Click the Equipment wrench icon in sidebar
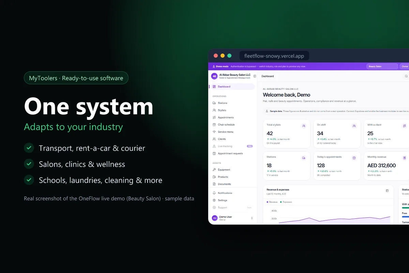Screen dimensions: 409x273 214,170
